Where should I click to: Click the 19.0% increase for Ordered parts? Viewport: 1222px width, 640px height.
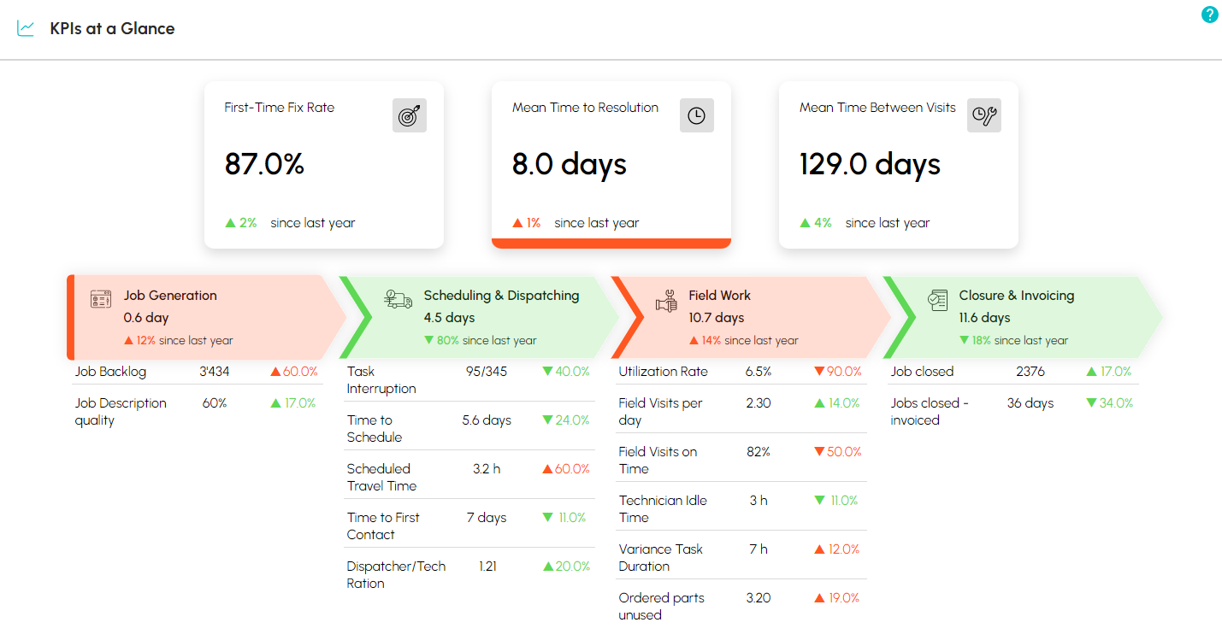point(837,598)
